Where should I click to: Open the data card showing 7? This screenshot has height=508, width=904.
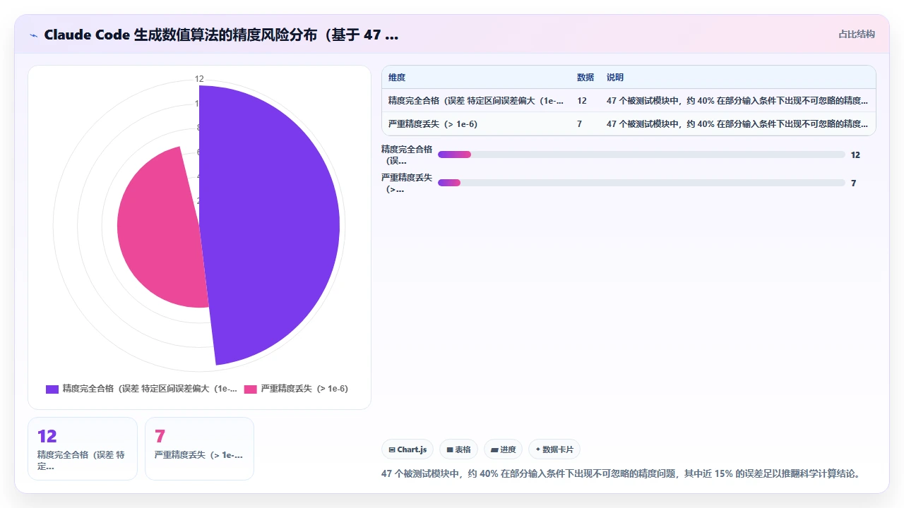coord(199,449)
